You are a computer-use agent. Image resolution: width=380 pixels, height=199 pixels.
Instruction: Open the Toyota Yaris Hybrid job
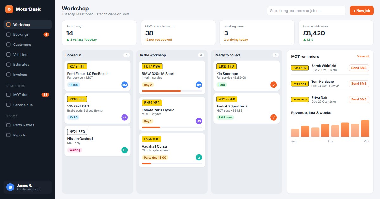[x=172, y=114]
